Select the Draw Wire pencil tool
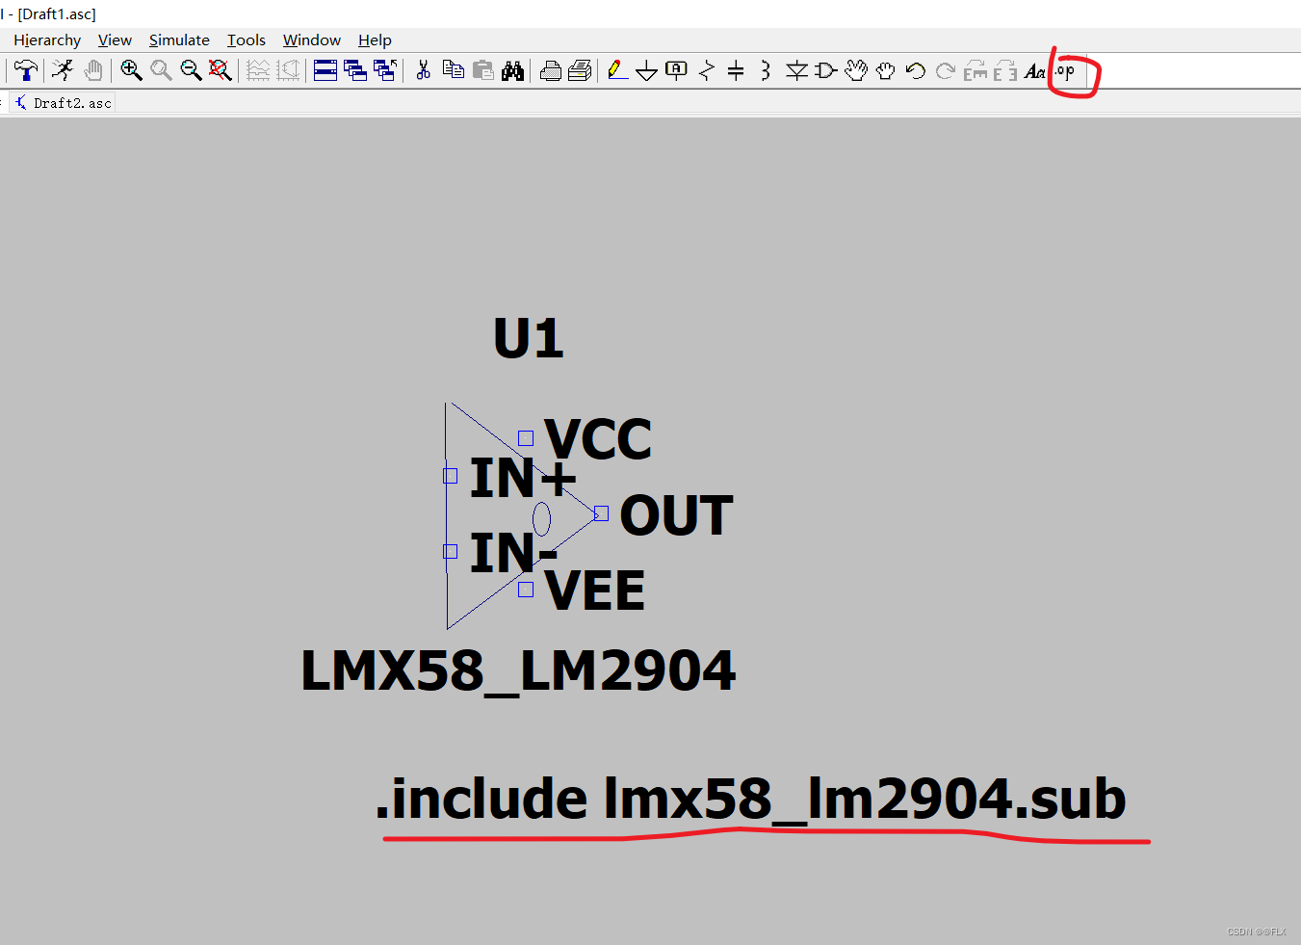The width and height of the screenshot is (1301, 945). pos(617,70)
